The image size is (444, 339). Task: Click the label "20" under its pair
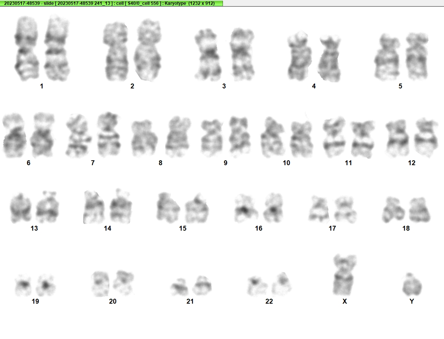[113, 301]
